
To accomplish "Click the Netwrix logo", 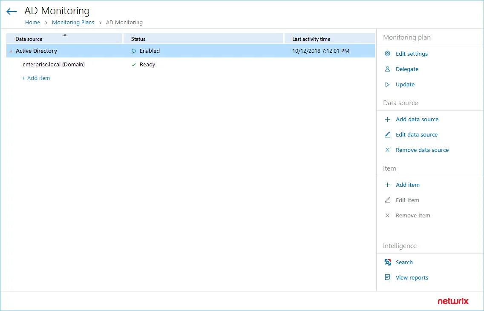I will click(x=453, y=301).
